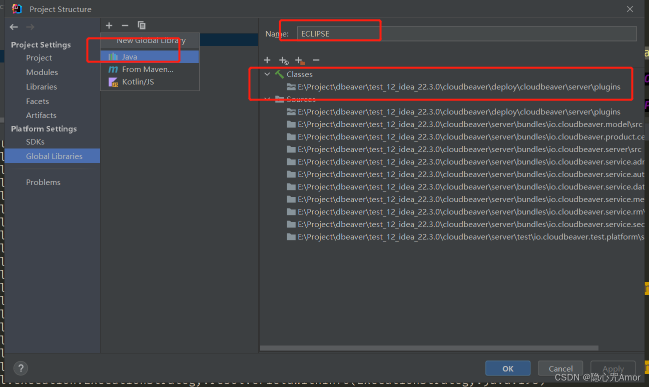The width and height of the screenshot is (649, 387).
Task: Open Artifacts settings section
Action: pos(41,115)
